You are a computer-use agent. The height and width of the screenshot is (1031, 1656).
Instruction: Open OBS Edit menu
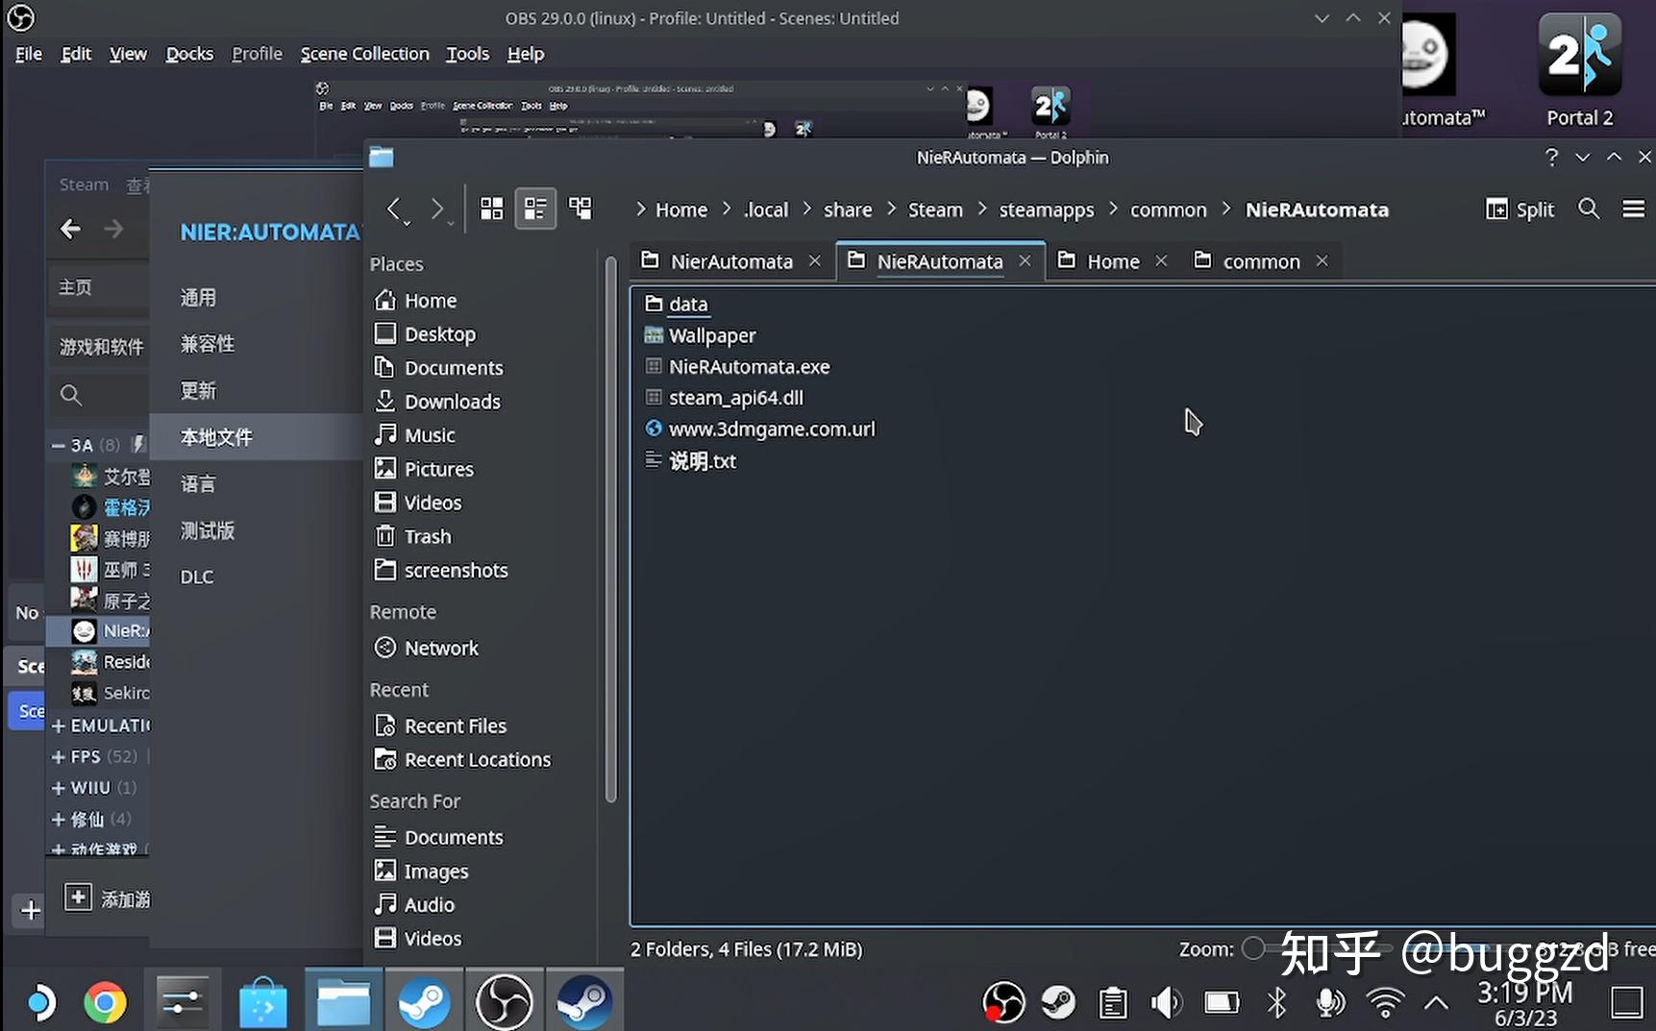tap(76, 54)
